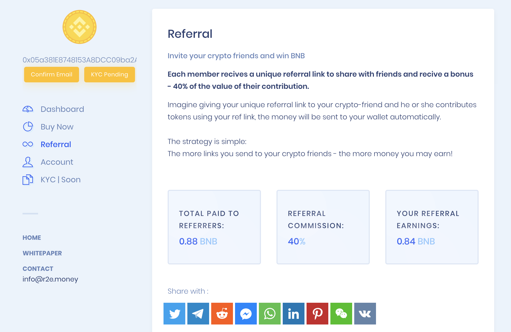Viewport: 511px width, 332px height.
Task: Share referral link on Twitter
Action: click(x=174, y=314)
